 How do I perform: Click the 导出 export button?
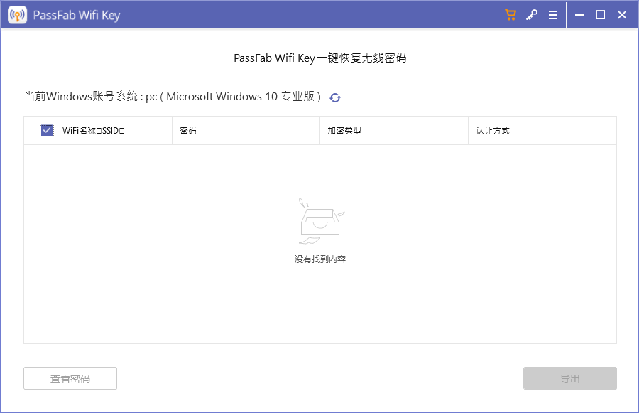click(x=569, y=378)
